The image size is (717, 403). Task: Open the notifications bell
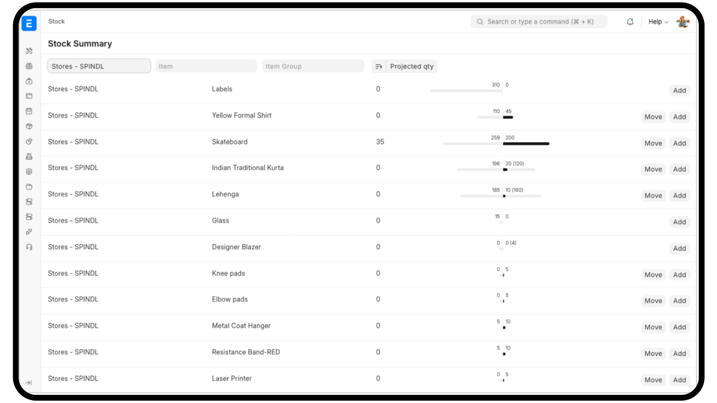point(630,22)
